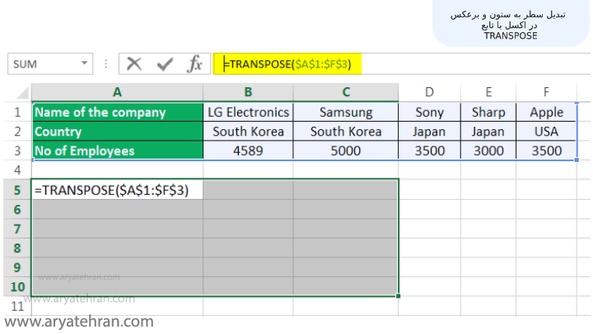Image resolution: width=593 pixels, height=334 pixels.
Task: Select row 5 header
Action: pos(17,190)
